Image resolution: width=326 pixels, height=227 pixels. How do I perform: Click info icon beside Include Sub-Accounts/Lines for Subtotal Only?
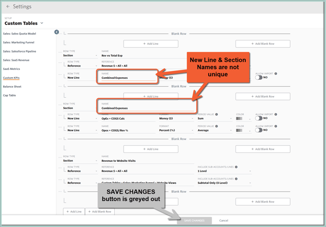click(236, 179)
